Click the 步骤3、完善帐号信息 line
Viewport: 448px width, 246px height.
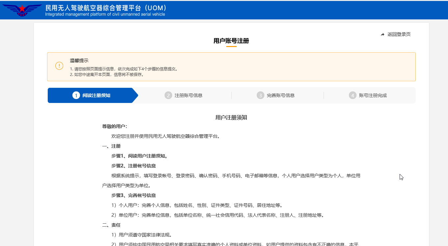point(133,195)
